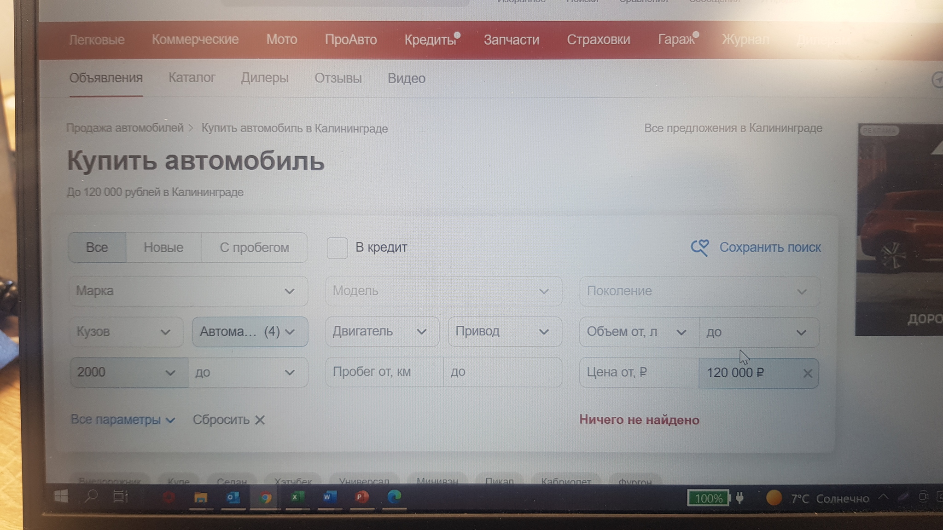Launch PowerPoint from the taskbar
The height and width of the screenshot is (530, 943).
361,497
